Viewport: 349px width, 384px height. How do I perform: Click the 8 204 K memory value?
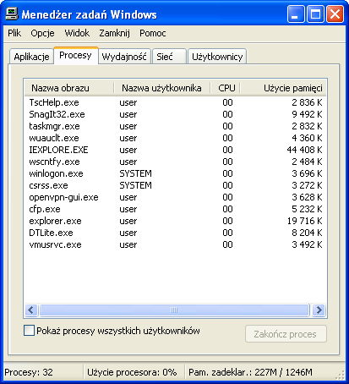[307, 233]
